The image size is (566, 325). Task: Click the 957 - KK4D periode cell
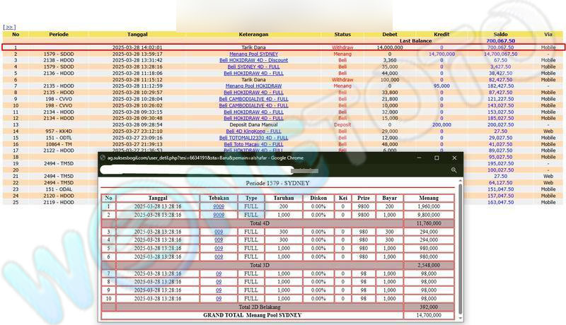point(59,131)
